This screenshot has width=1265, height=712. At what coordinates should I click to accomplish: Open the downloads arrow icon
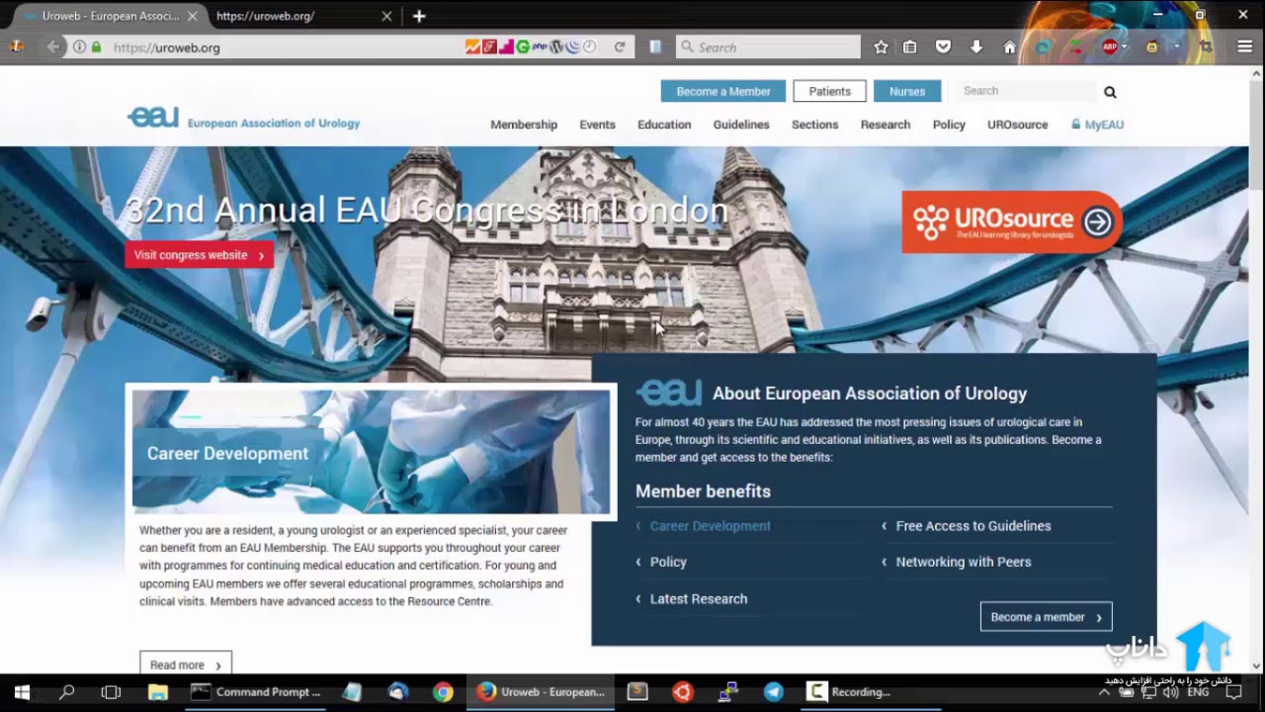976,46
